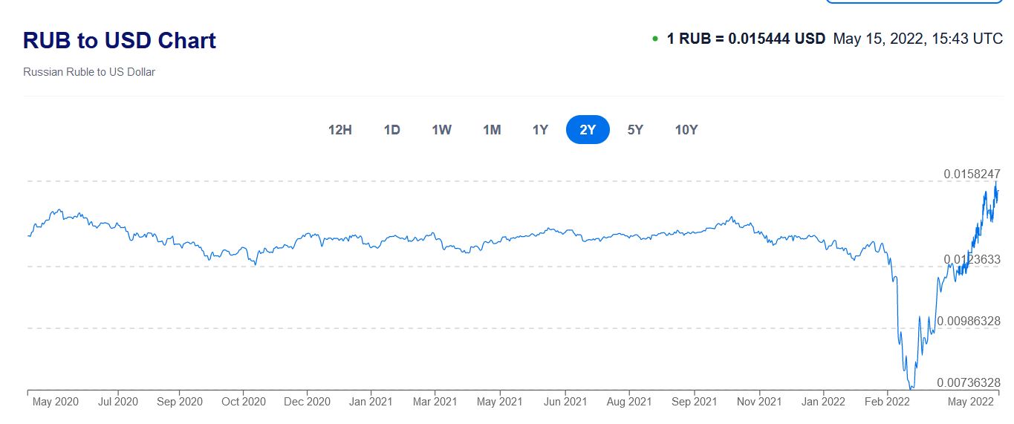Image resolution: width=1014 pixels, height=424 pixels.
Task: Click the May 2020 axis marker
Action: click(x=56, y=402)
